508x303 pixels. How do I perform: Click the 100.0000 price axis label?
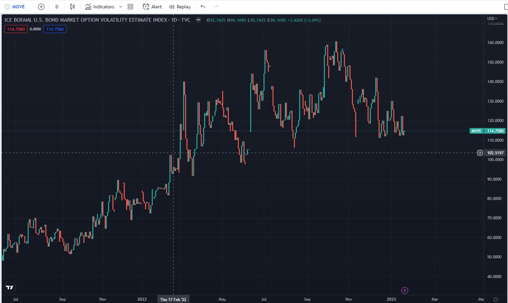(495, 159)
